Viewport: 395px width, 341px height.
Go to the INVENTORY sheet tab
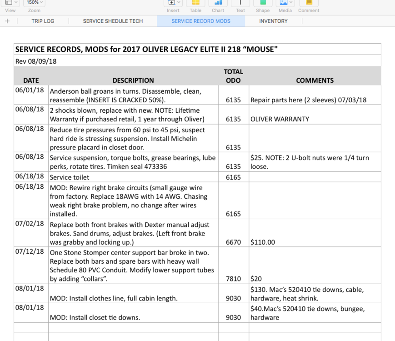click(273, 21)
